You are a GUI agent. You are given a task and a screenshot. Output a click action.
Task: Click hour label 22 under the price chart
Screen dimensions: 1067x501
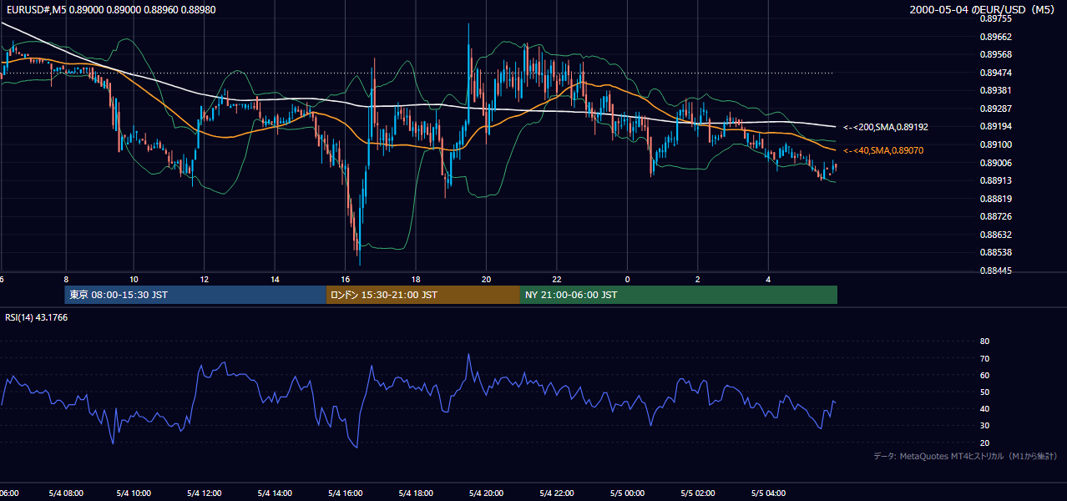click(557, 279)
